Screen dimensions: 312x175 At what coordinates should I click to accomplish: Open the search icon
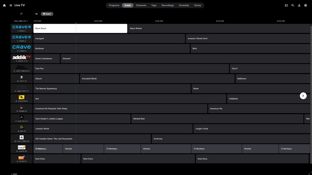[292, 5]
